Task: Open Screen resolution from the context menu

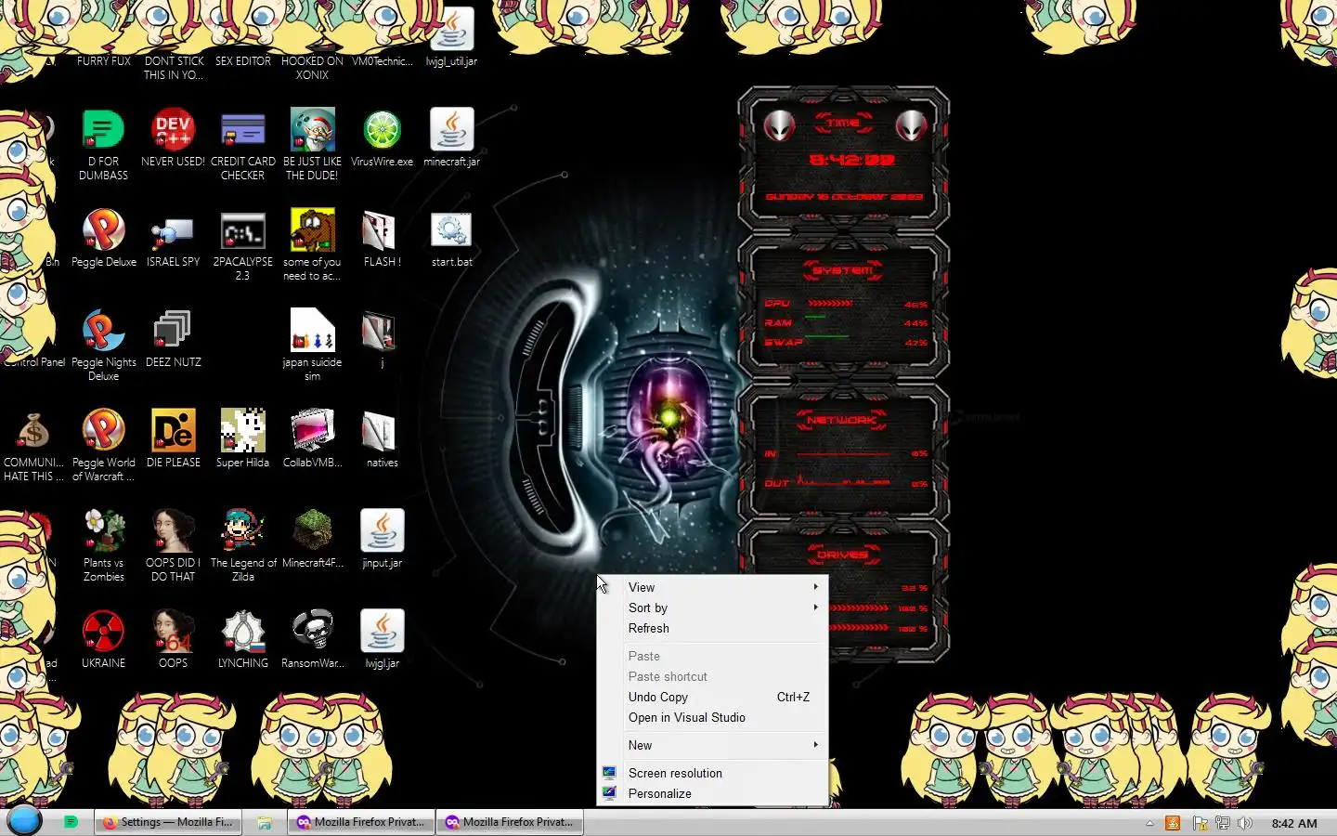Action: pos(712,773)
